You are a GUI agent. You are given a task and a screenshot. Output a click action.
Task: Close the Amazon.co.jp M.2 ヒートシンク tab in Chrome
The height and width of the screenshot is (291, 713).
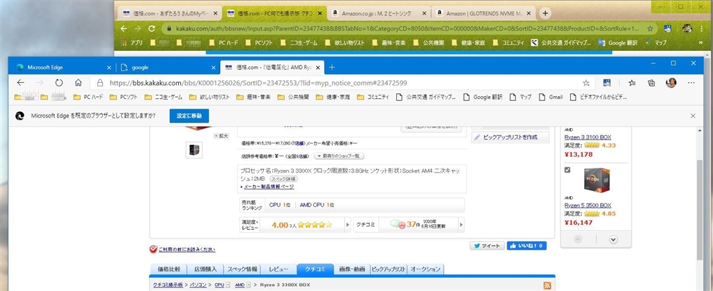click(424, 13)
